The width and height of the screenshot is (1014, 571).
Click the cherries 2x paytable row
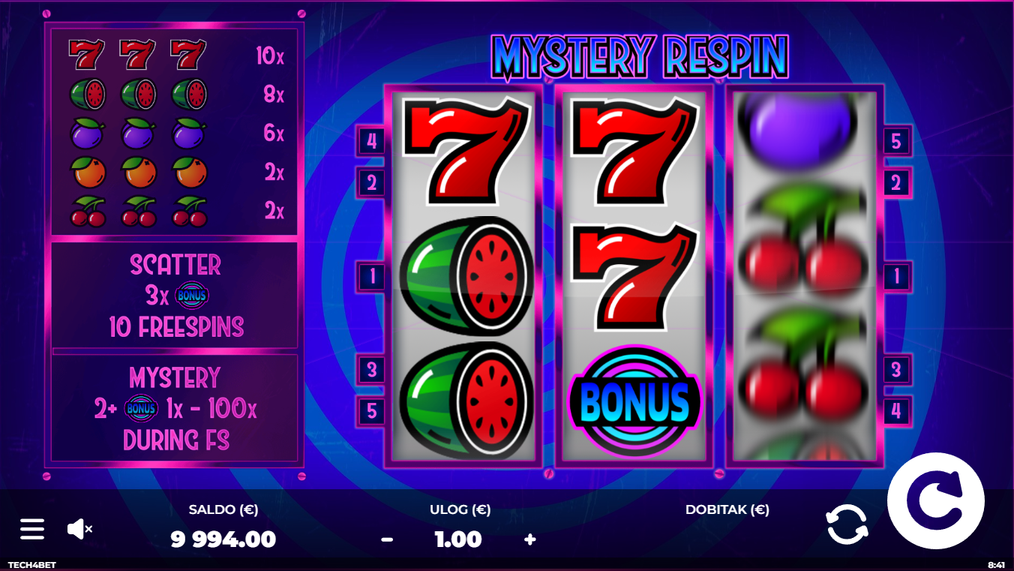point(175,212)
